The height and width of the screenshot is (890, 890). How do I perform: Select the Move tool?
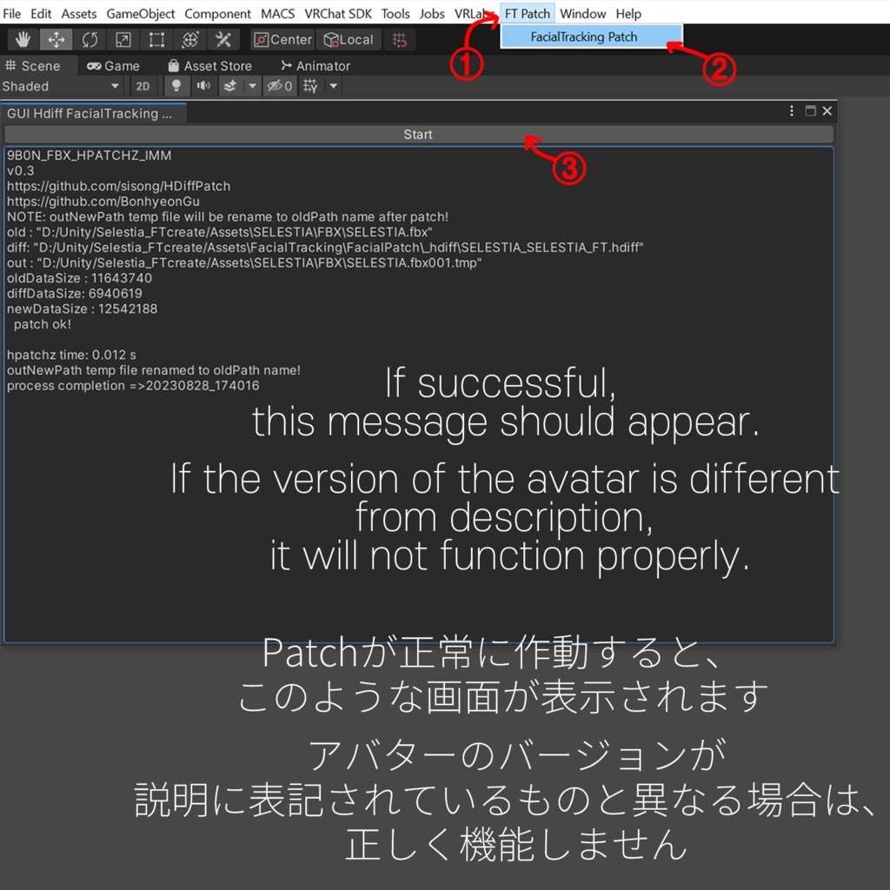(56, 39)
